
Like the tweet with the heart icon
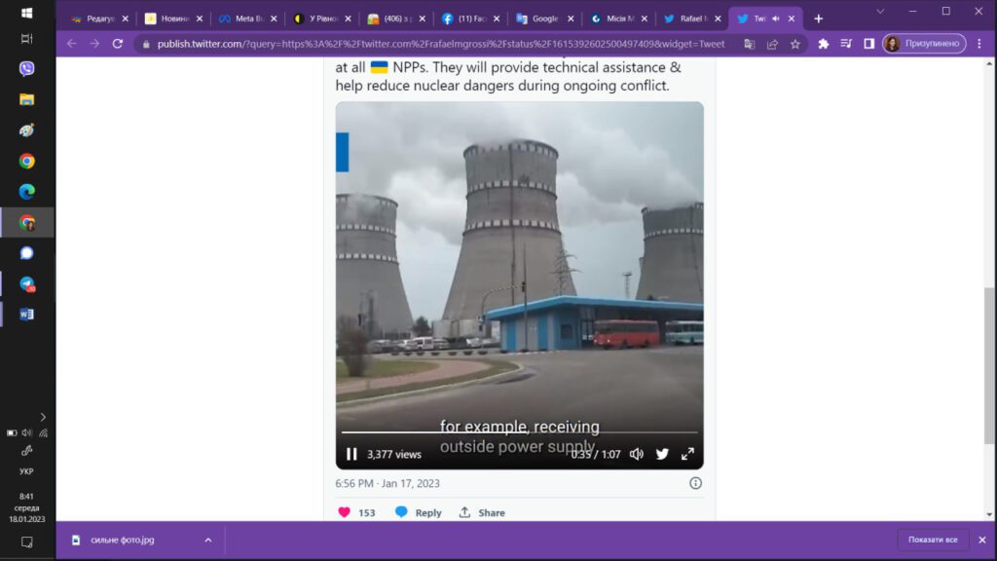point(344,512)
